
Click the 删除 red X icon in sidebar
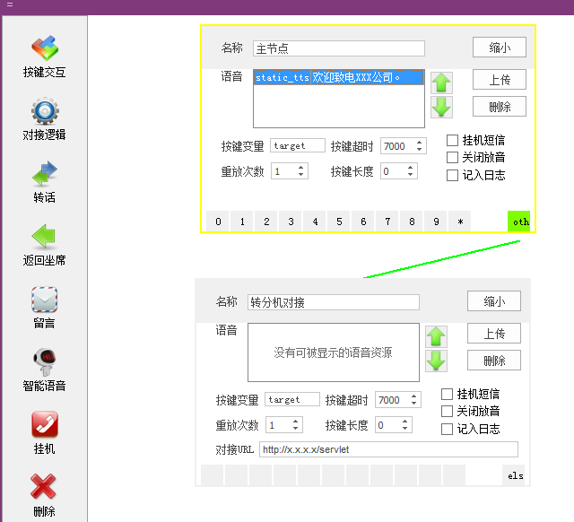coord(43,486)
